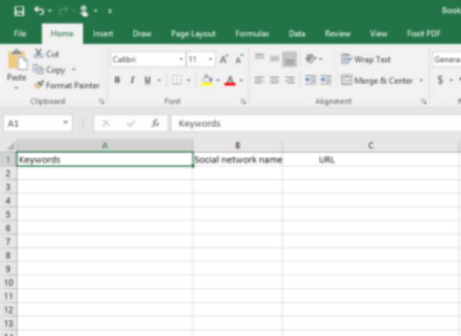Switch to the Formulas tab
The width and height of the screenshot is (461, 336).
252,33
